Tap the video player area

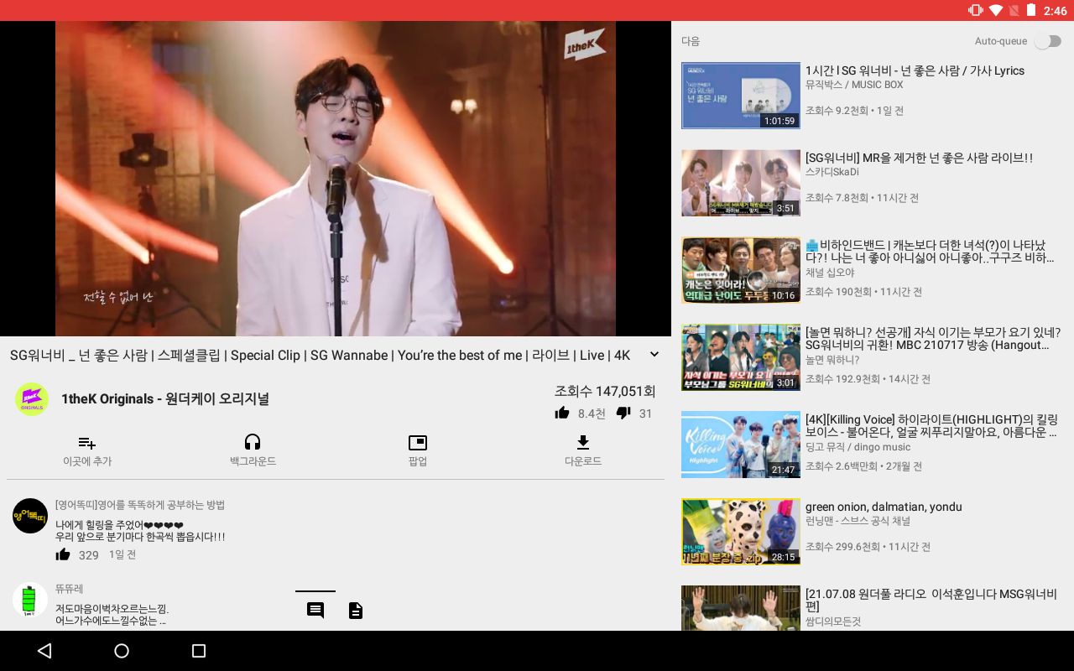336,179
